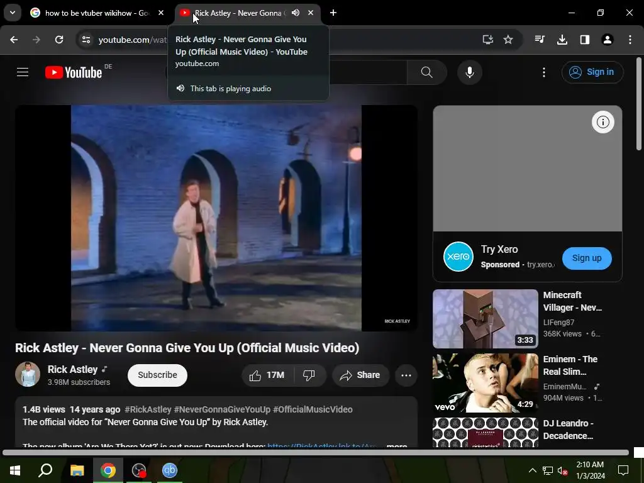The height and width of the screenshot is (483, 644).
Task: Dislike the video
Action: click(x=310, y=375)
